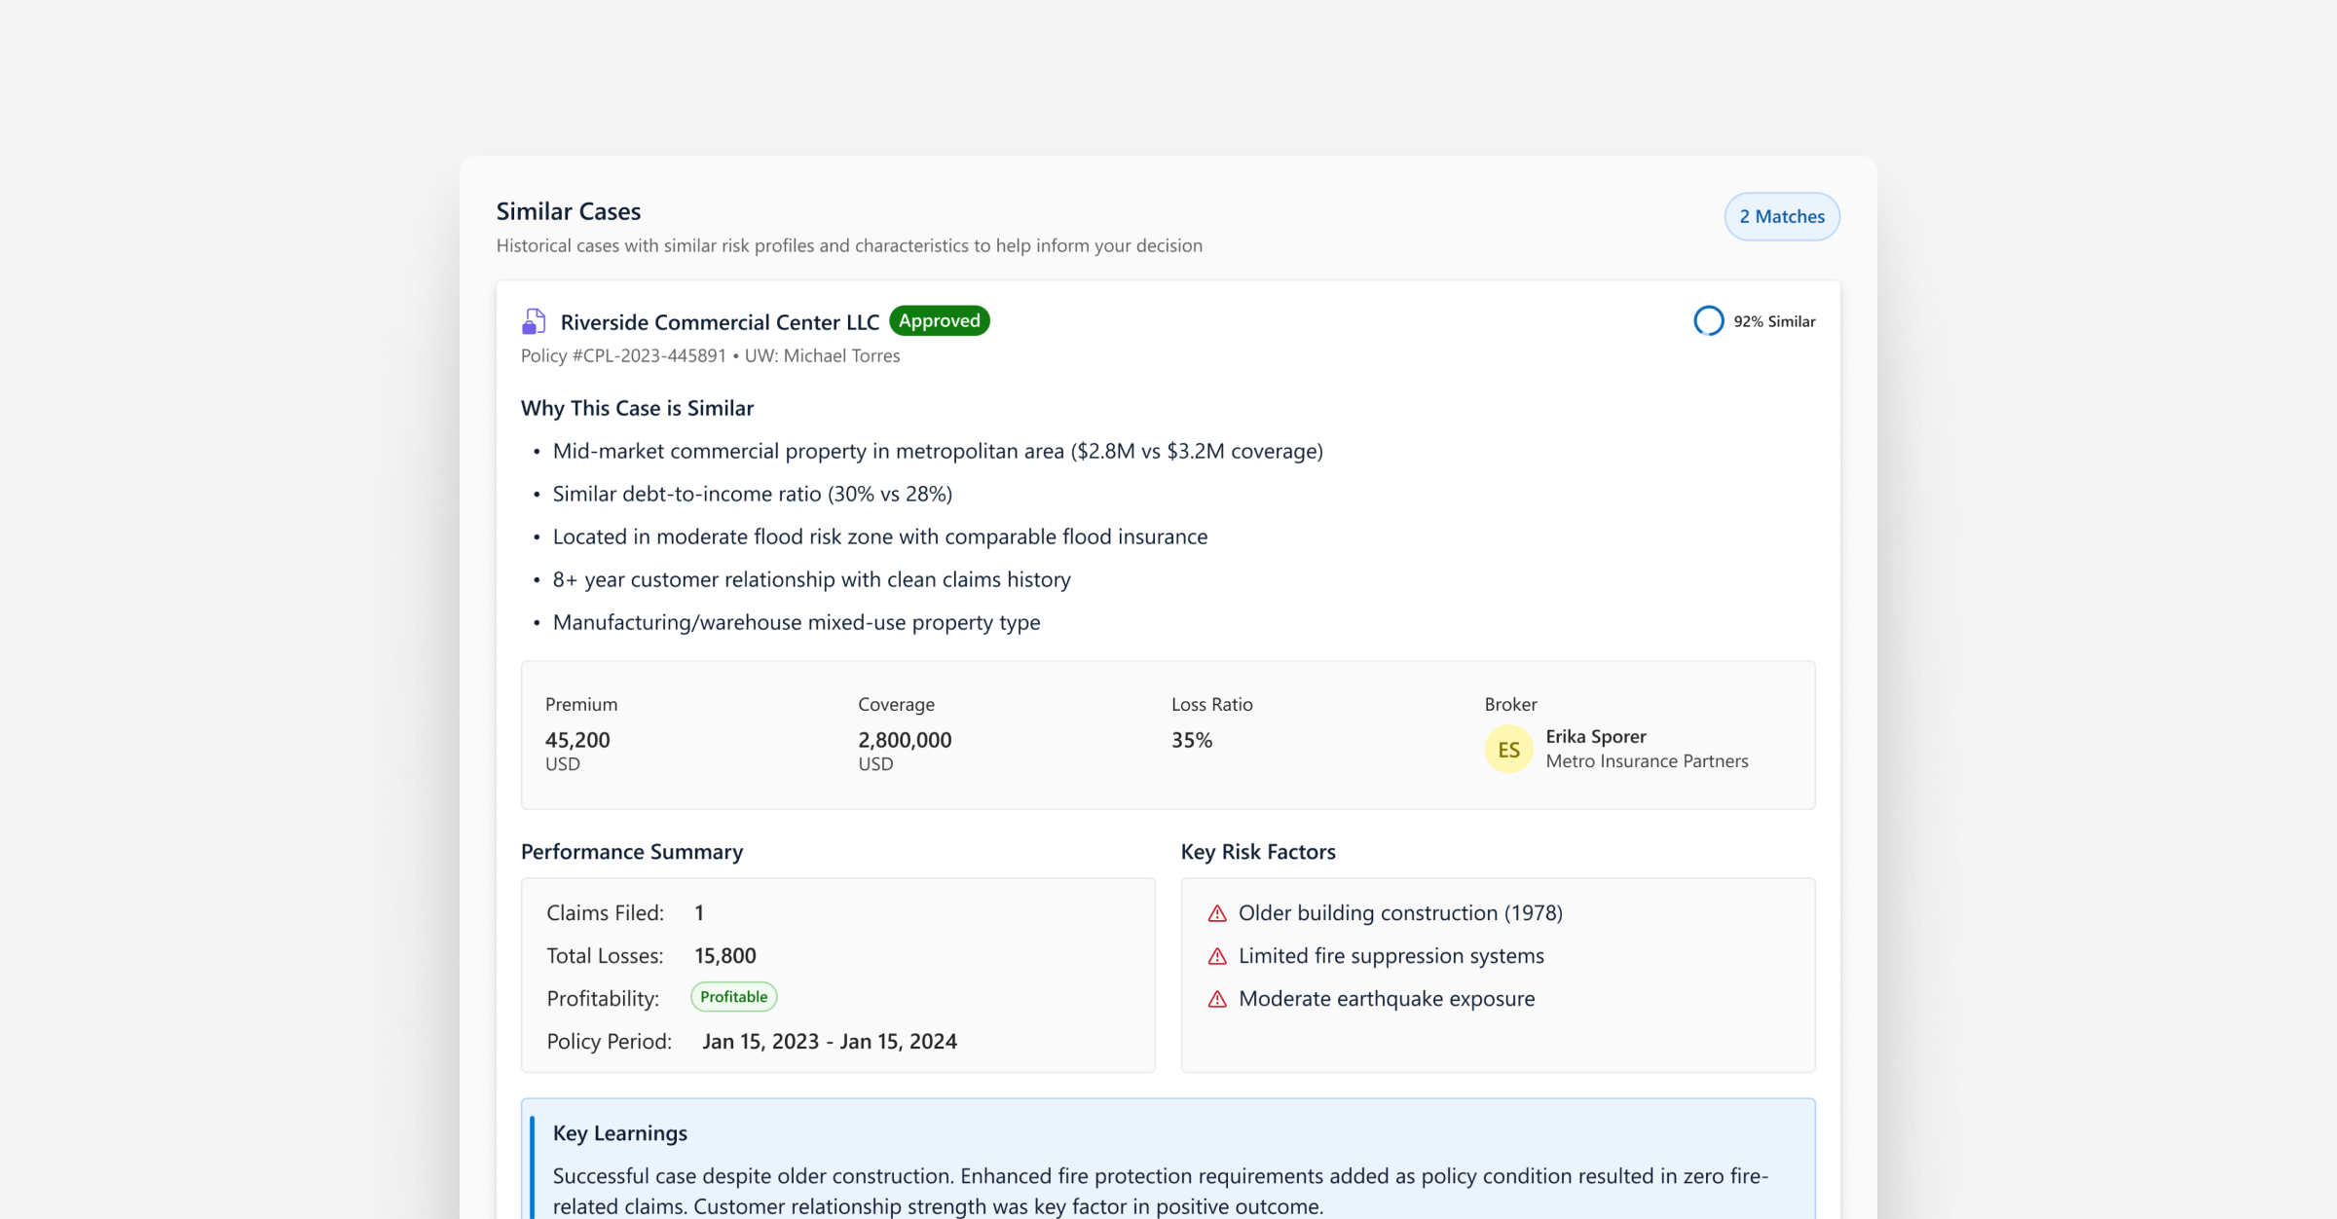Open Riverside Commercial Center LLC case
The image size is (2337, 1219).
[x=720, y=322]
